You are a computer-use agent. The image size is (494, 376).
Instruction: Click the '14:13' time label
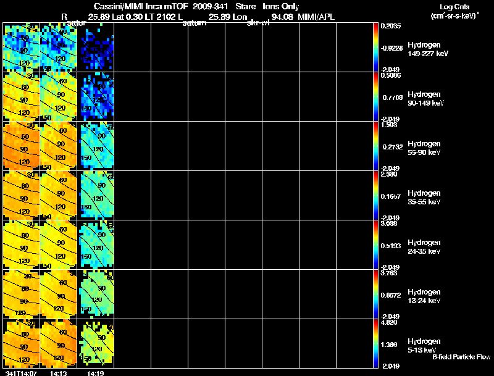(58, 373)
